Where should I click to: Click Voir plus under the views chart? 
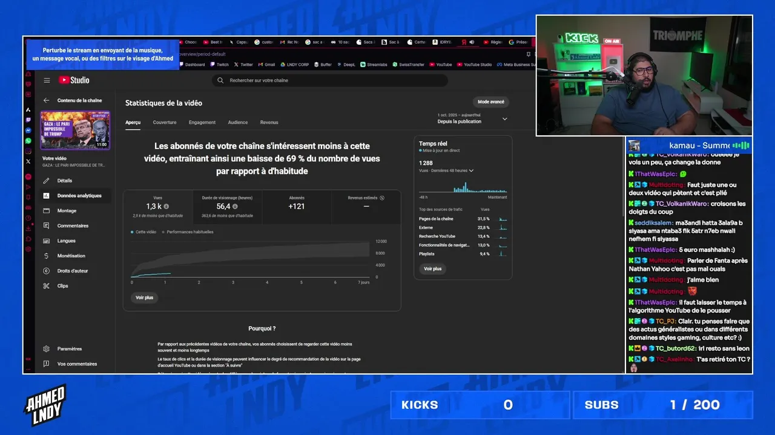tap(145, 297)
